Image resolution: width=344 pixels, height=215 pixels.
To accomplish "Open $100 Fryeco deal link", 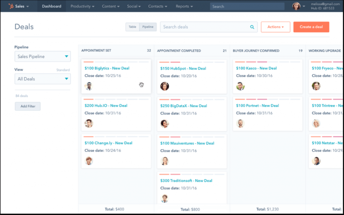I will (327, 68).
